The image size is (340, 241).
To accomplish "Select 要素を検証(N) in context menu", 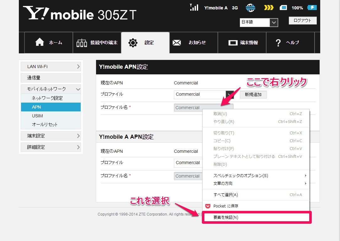I will click(x=256, y=217).
